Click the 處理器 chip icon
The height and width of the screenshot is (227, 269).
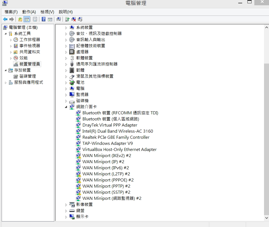click(x=72, y=52)
